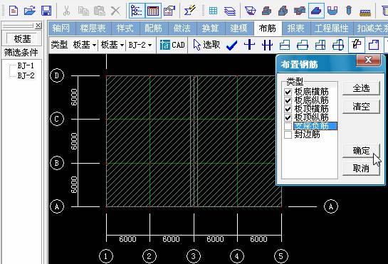Click the New file icon
The image size is (388, 264).
point(14,11)
